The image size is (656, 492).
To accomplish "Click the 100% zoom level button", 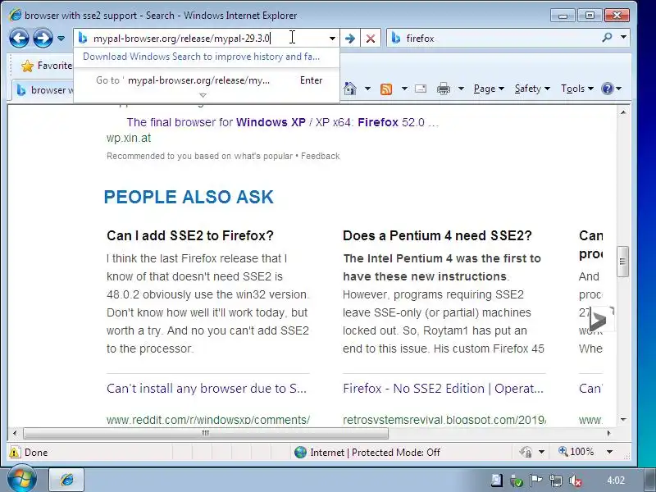I will [x=576, y=452].
